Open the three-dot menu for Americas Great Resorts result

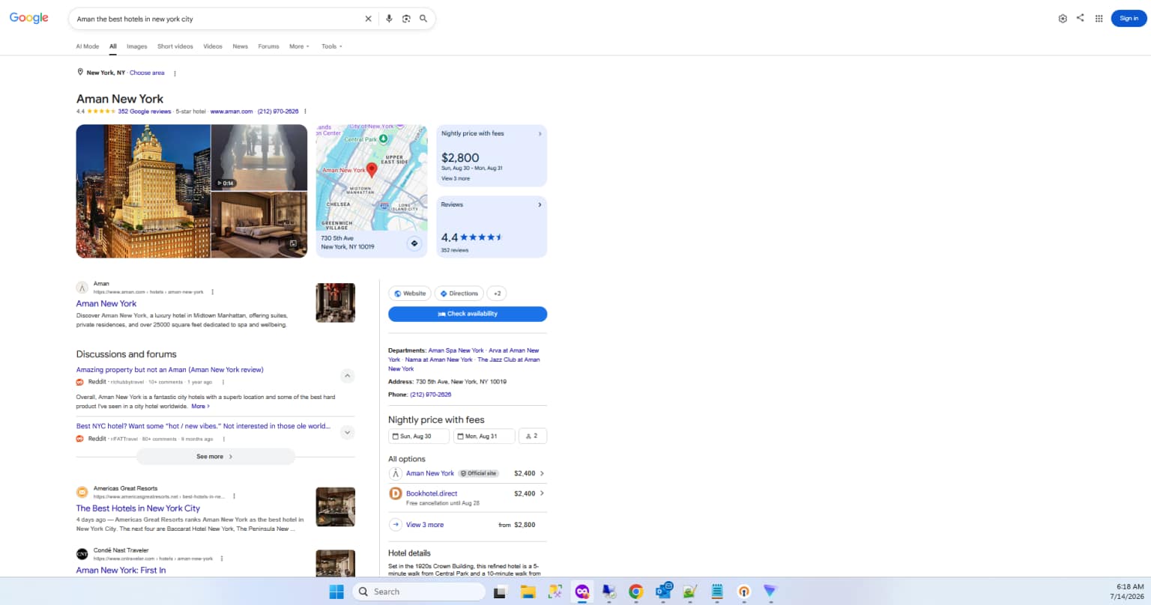click(234, 496)
